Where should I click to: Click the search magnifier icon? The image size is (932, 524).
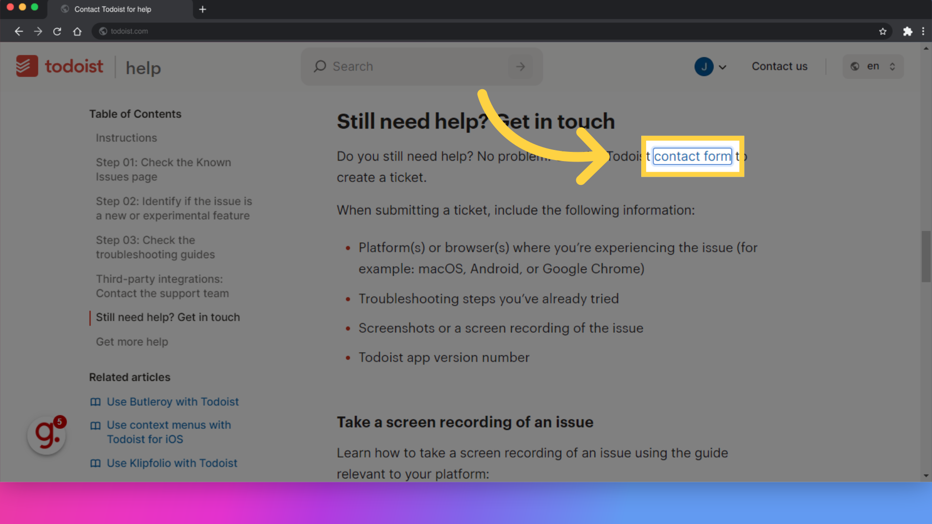tap(319, 66)
